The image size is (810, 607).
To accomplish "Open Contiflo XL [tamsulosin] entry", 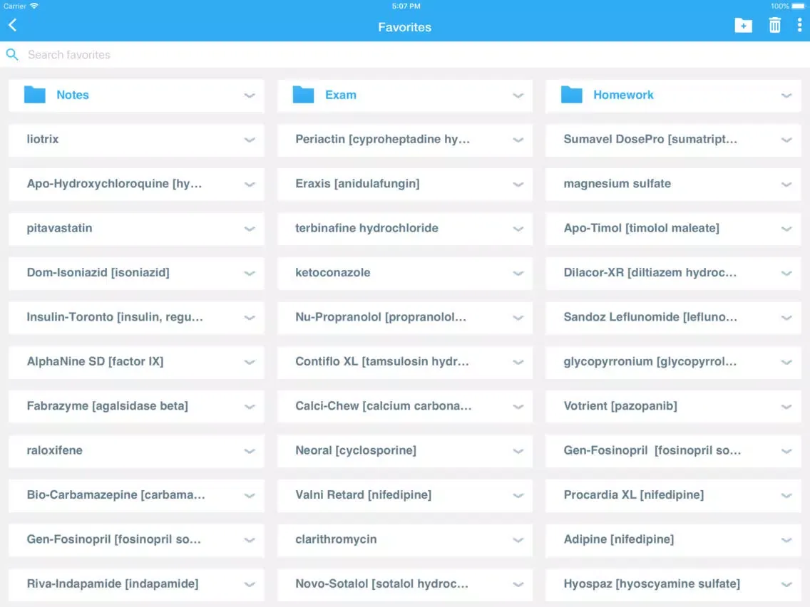I will (x=404, y=361).
